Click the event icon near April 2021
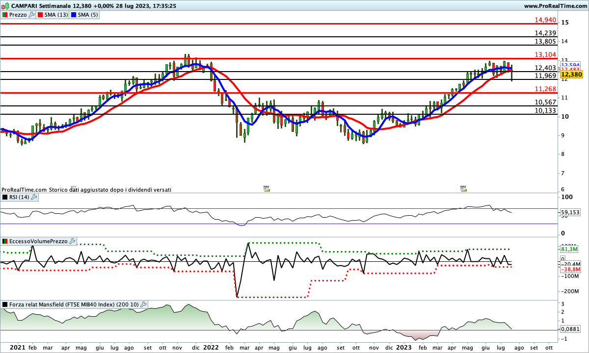The image size is (589, 353). point(74,188)
